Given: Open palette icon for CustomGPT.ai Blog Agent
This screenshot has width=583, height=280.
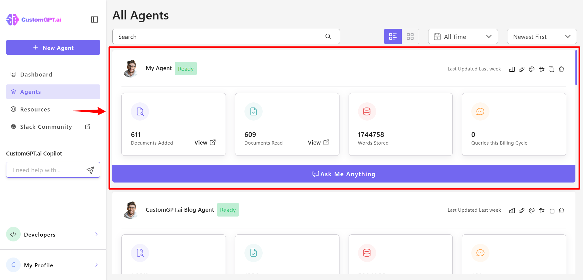Looking at the screenshot, I should [532, 210].
